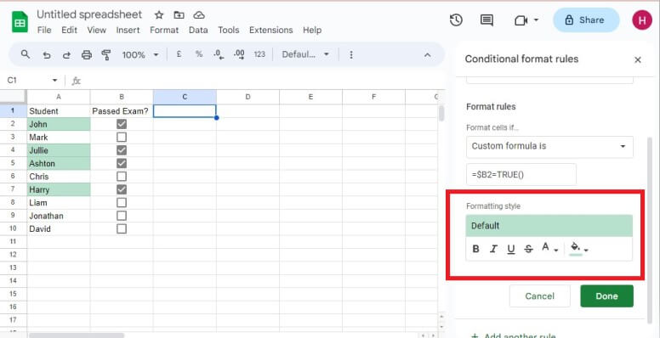Redo the last action

point(66,54)
